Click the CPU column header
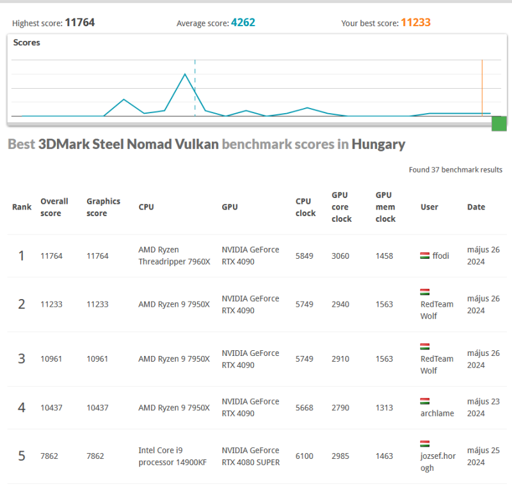This screenshot has width=512, height=485. pos(146,207)
